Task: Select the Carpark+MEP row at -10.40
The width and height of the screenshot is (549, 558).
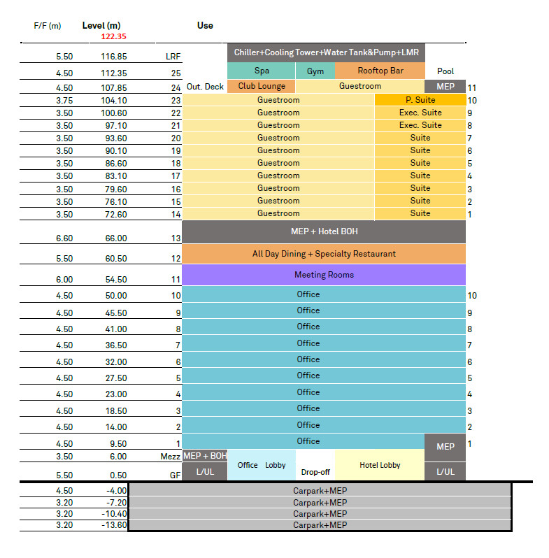Action: click(x=320, y=514)
